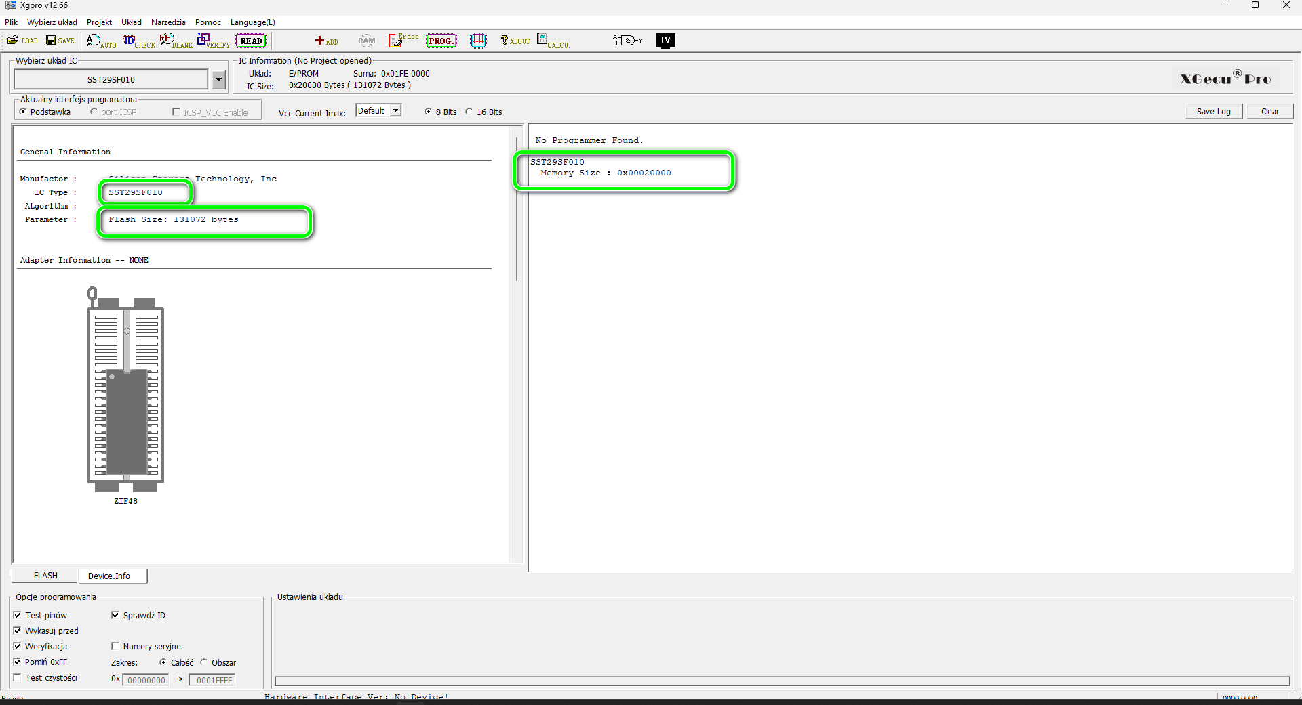Screen dimensions: 1302x705
Task: Select the Podstawka interface radio button
Action: (x=23, y=112)
